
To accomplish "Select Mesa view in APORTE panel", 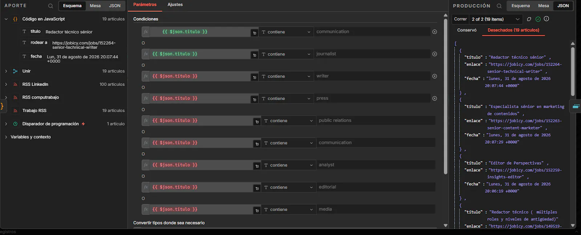I will point(95,6).
